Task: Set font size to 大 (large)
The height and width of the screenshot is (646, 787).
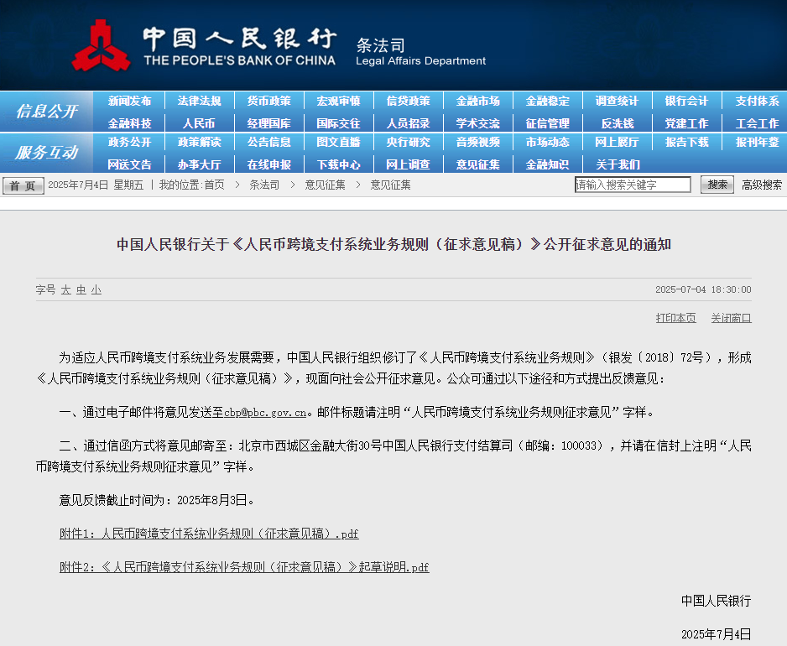Action: point(66,289)
